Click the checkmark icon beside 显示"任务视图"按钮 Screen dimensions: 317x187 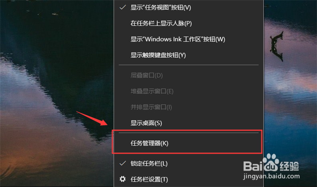pyautogui.click(x=123, y=8)
